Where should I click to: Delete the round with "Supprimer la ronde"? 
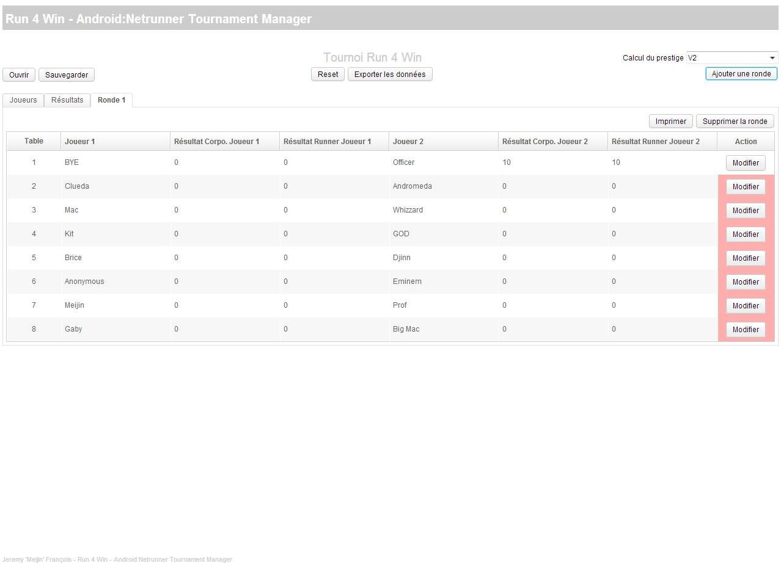[x=735, y=121]
